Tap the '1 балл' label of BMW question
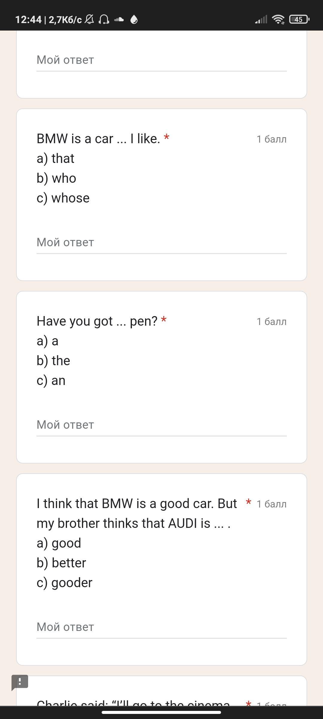The image size is (323, 719). pyautogui.click(x=271, y=139)
